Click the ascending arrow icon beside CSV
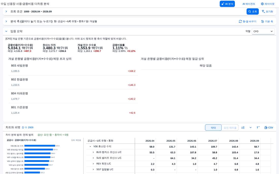 (258, 128)
